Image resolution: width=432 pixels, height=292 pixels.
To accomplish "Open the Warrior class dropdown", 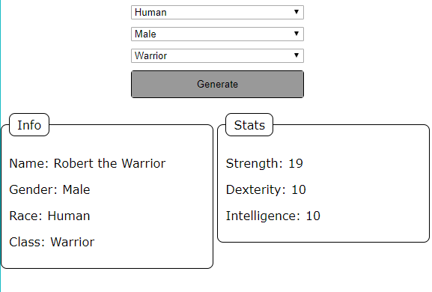I will coord(217,56).
